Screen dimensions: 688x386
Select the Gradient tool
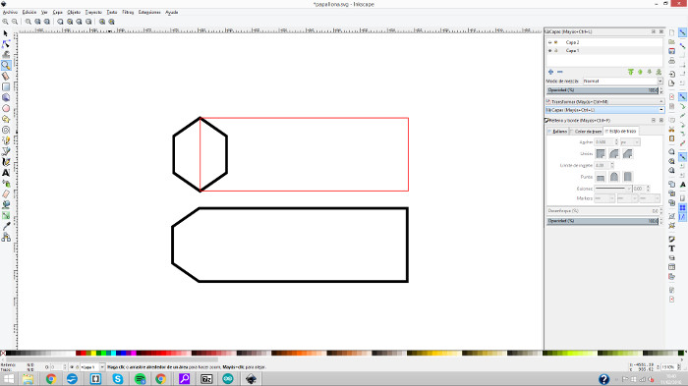[6, 215]
